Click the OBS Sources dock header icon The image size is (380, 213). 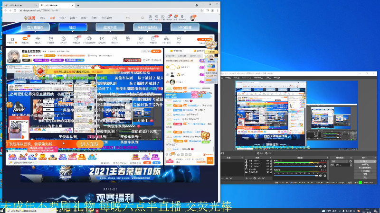click(270, 158)
